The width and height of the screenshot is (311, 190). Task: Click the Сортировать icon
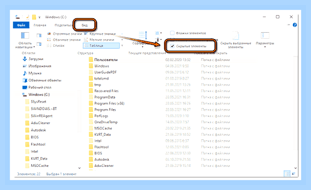click(142, 36)
